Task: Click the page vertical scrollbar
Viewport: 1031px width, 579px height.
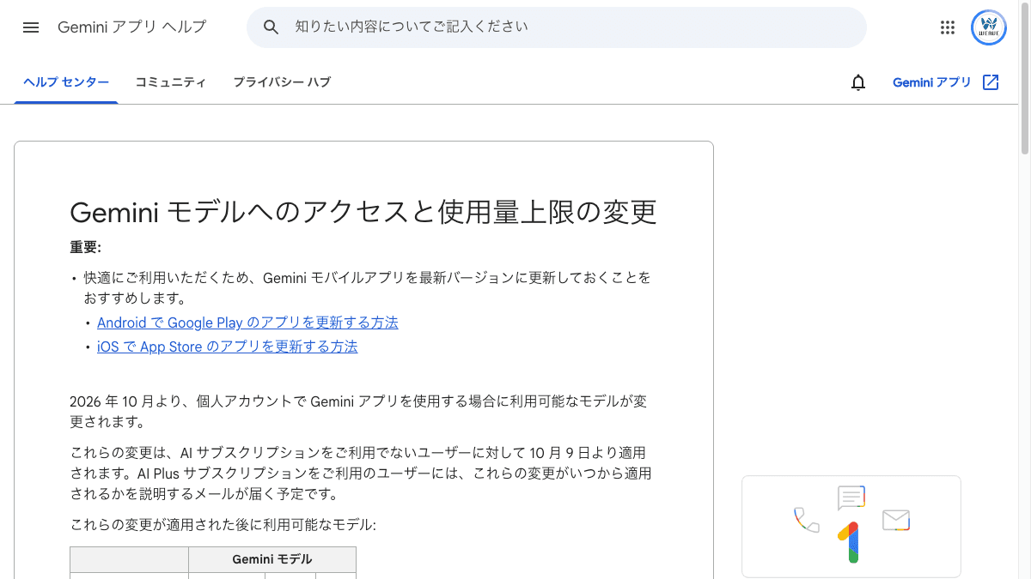Action: click(x=1024, y=77)
